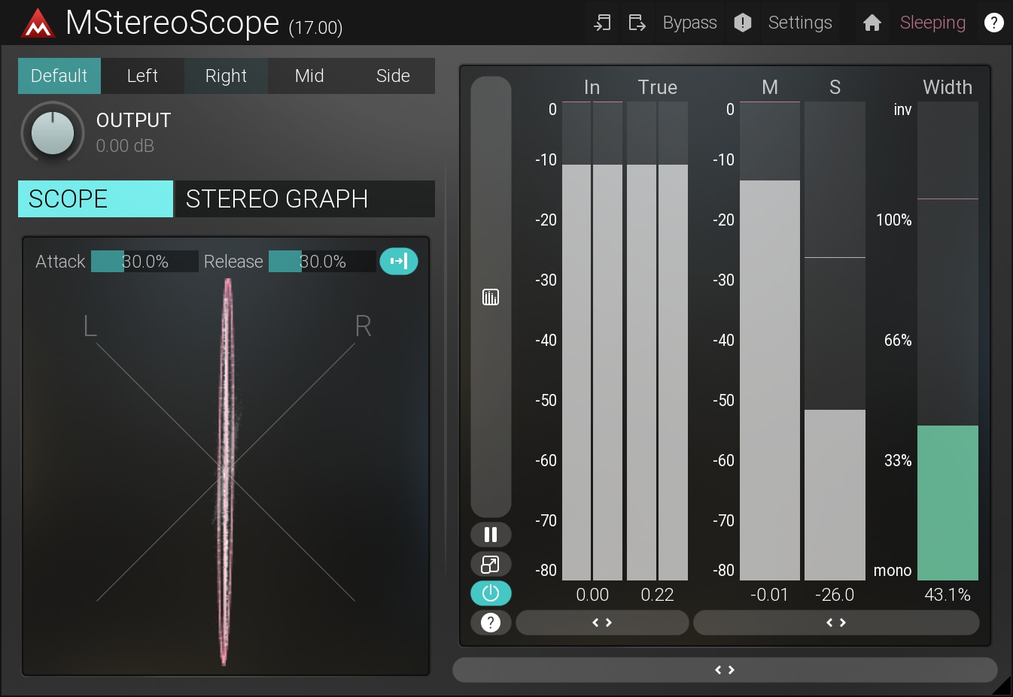
Task: Click the Attack percentage slider
Action: (x=144, y=262)
